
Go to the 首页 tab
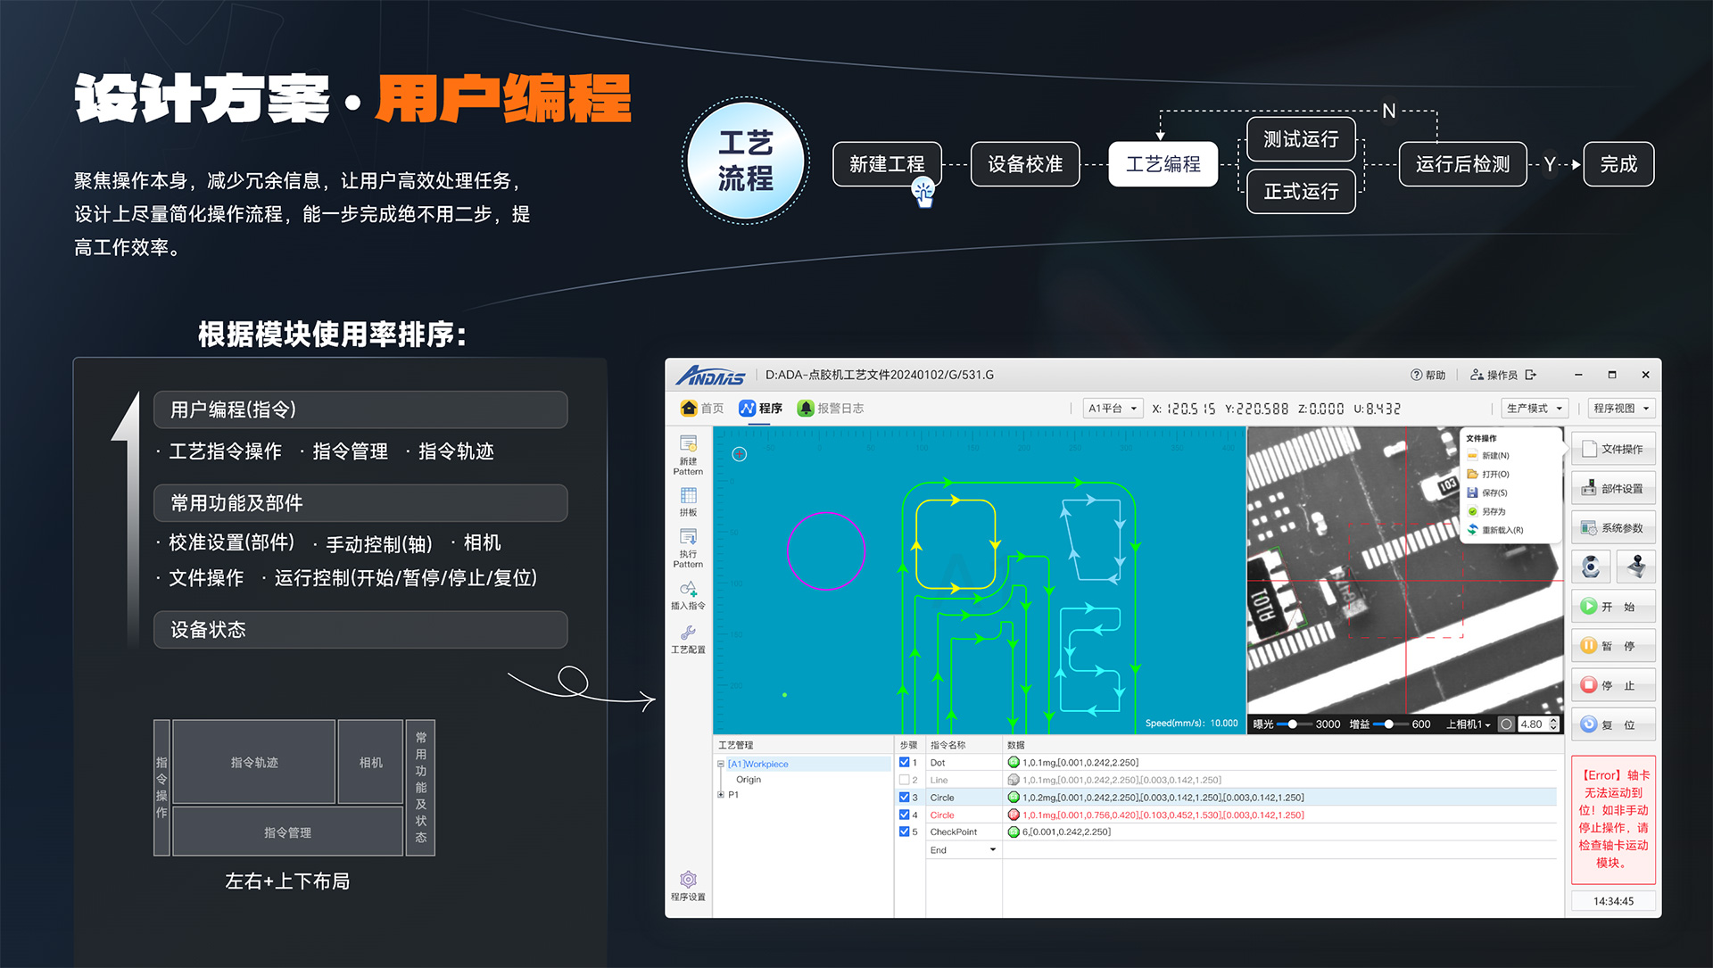tap(703, 408)
